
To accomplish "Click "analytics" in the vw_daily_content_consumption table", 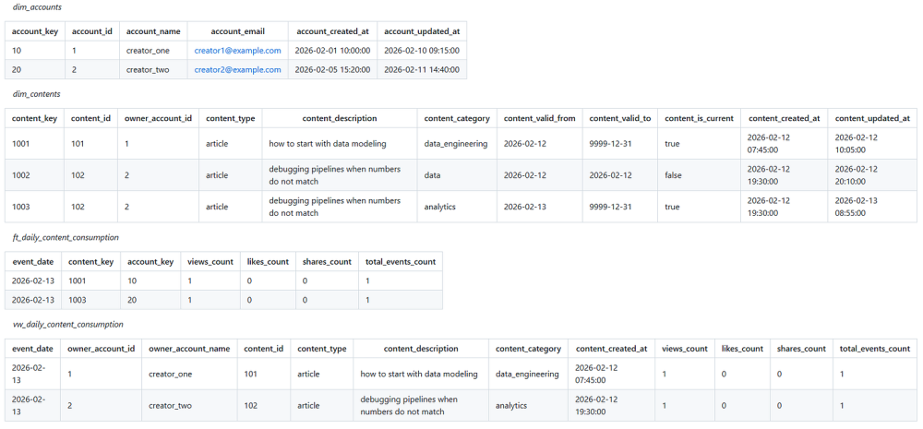I will [512, 405].
